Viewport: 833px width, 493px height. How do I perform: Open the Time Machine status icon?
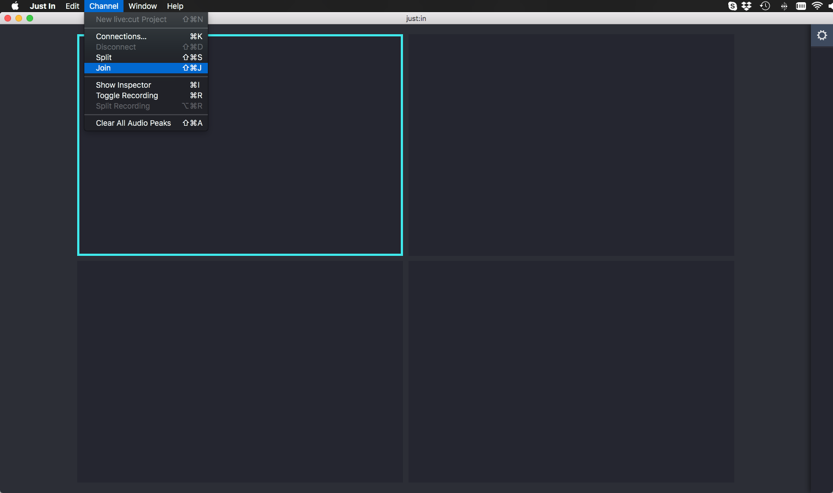point(765,6)
